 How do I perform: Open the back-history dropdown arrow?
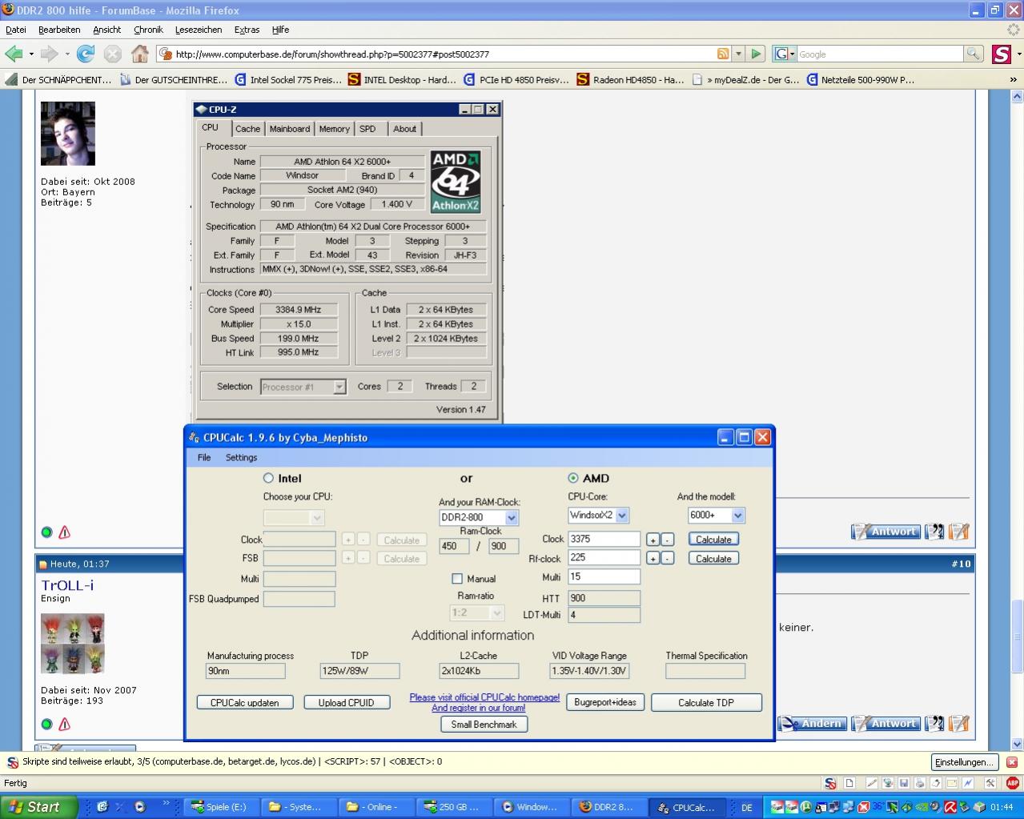coord(31,54)
